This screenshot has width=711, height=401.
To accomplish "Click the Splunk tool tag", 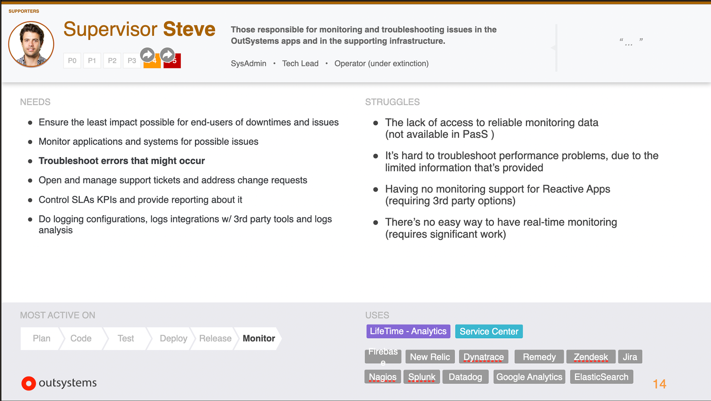I will [x=422, y=377].
